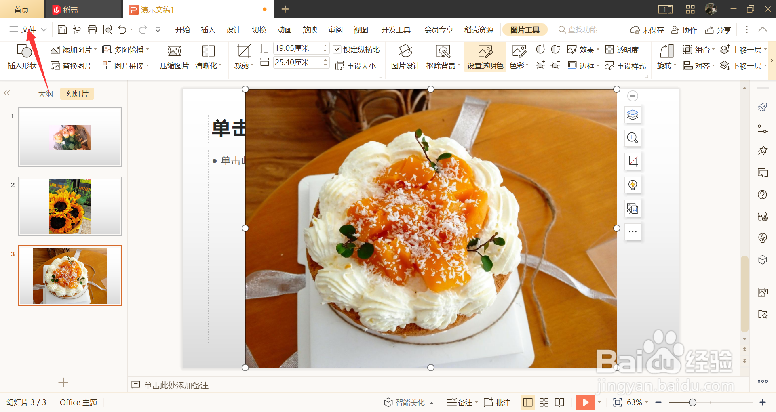Screen dimensions: 776x412
Task: Click the magnifier icon beside the image
Action: 633,138
